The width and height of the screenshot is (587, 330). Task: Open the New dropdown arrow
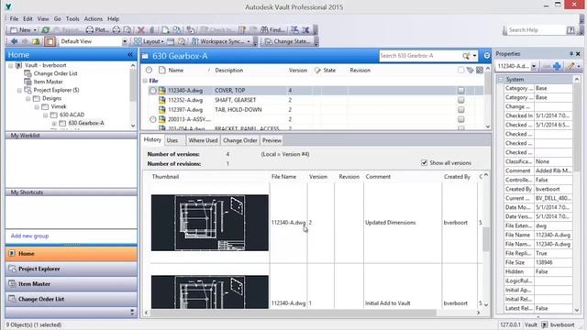click(x=35, y=30)
